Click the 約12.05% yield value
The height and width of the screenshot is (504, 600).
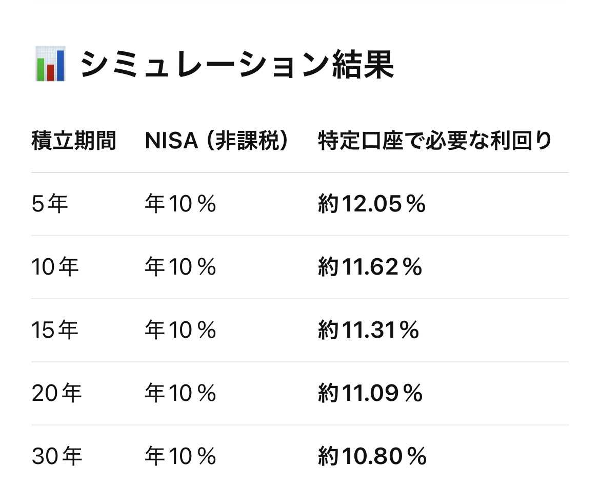click(x=372, y=204)
